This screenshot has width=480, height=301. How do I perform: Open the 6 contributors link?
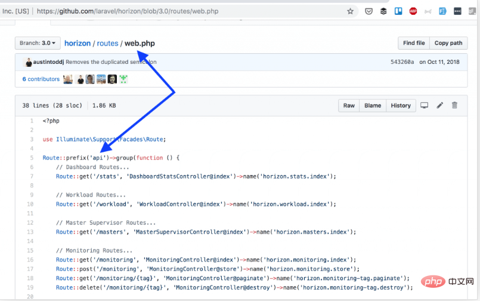41,79
